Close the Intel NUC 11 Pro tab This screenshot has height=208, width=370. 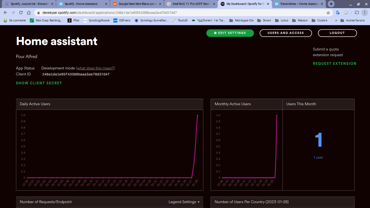[x=214, y=4]
